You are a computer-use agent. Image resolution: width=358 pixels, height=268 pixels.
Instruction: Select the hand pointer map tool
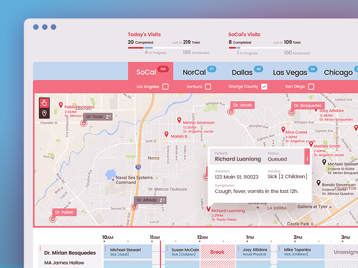point(44,103)
